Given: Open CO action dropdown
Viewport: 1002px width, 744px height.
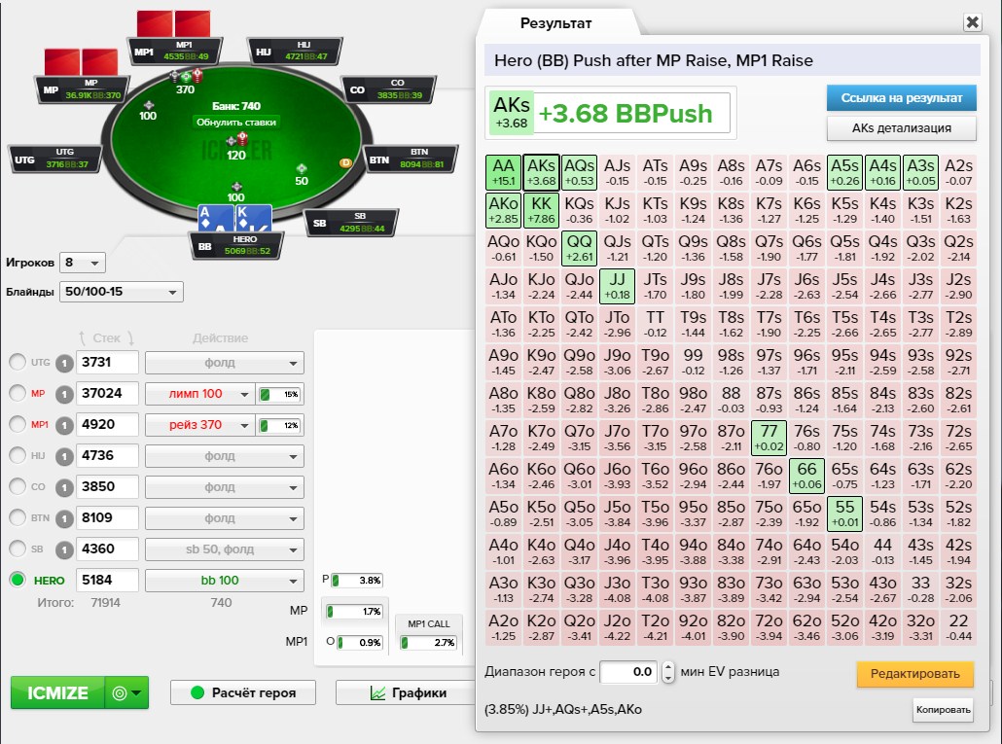Looking at the screenshot, I should point(225,487).
